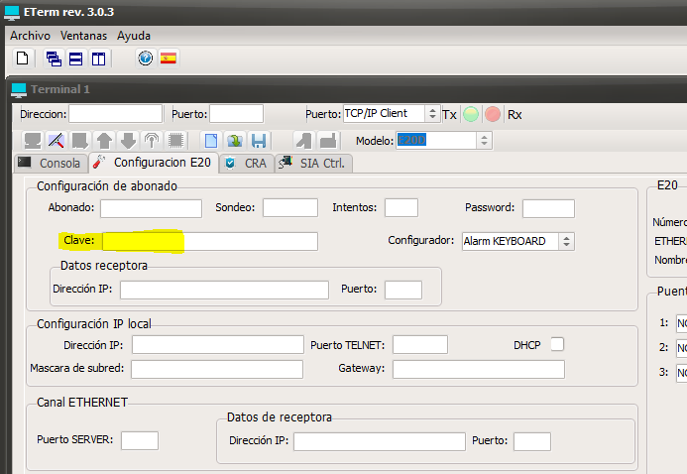687x474 pixels.
Task: Switch to the CRA tab
Action: [247, 163]
